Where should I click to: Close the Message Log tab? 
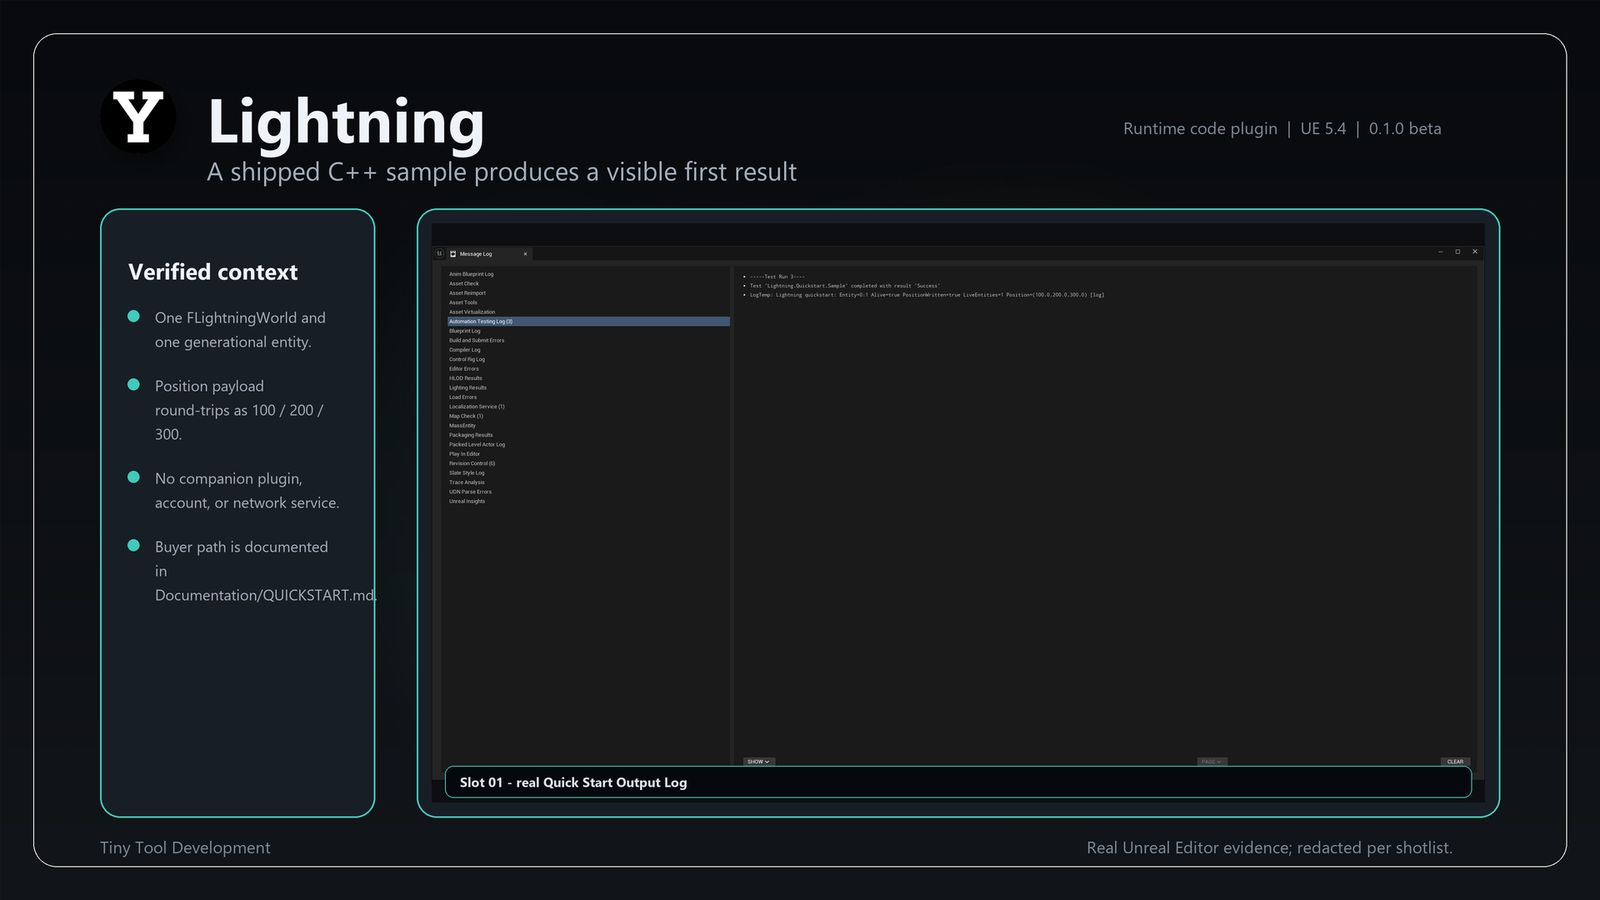pyautogui.click(x=525, y=254)
